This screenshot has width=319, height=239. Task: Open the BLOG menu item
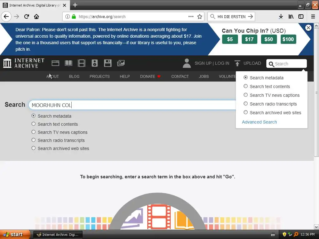coord(74,77)
